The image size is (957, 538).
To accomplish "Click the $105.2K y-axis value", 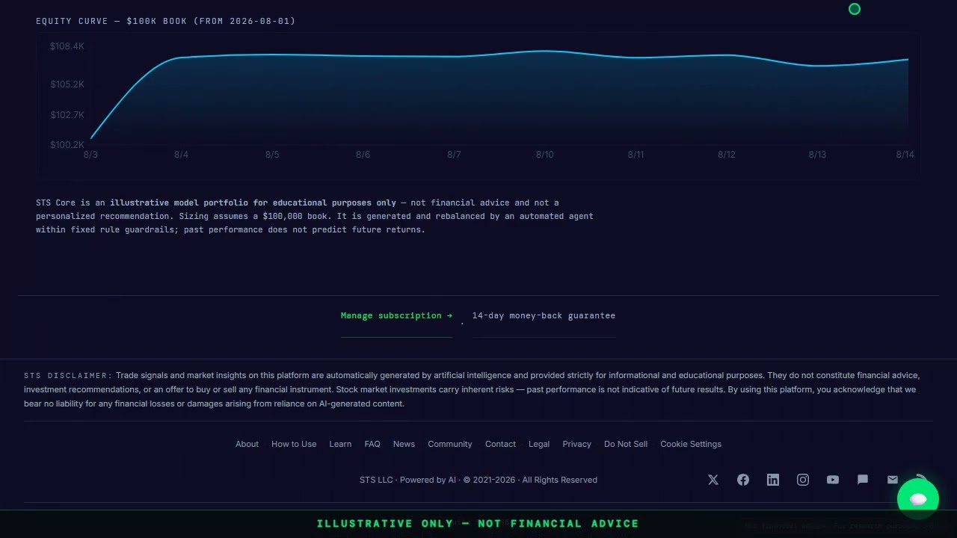I will 67,84.
